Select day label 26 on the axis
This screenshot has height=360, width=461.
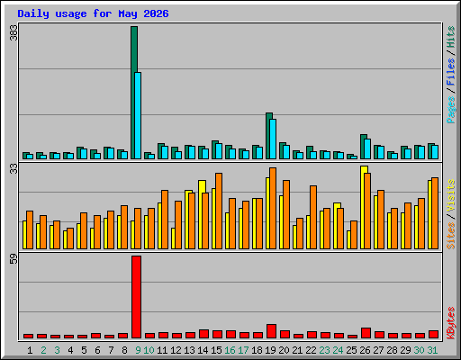pyautogui.click(x=365, y=350)
